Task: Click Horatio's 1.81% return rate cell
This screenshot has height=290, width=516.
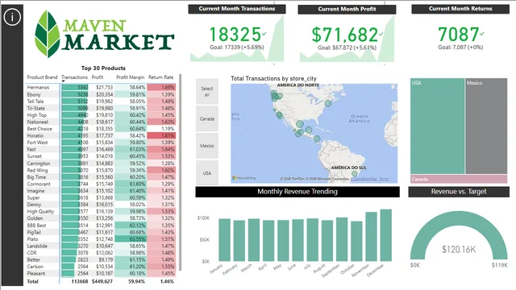Action: (x=161, y=136)
